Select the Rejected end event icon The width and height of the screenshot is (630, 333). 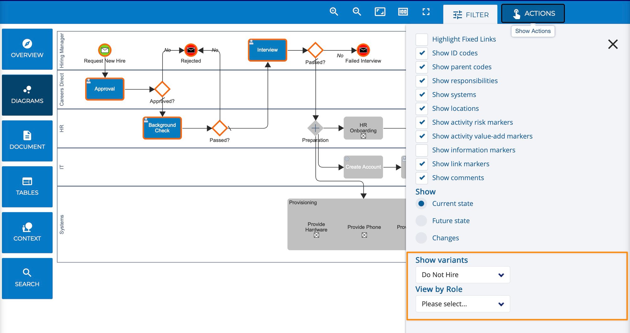pos(191,50)
